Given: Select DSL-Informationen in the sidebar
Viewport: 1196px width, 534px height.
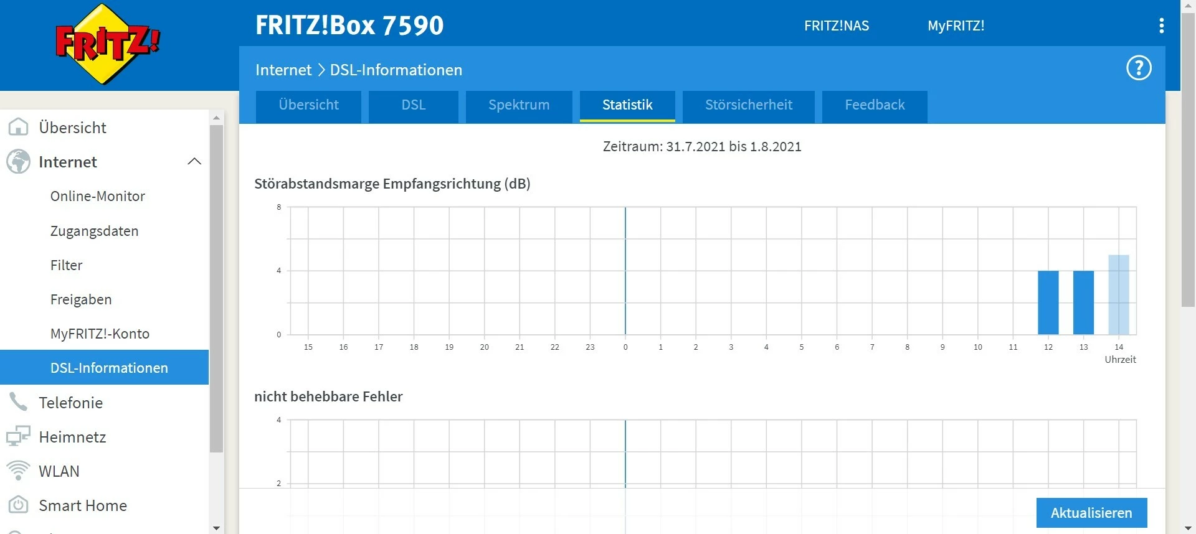Looking at the screenshot, I should (x=104, y=367).
